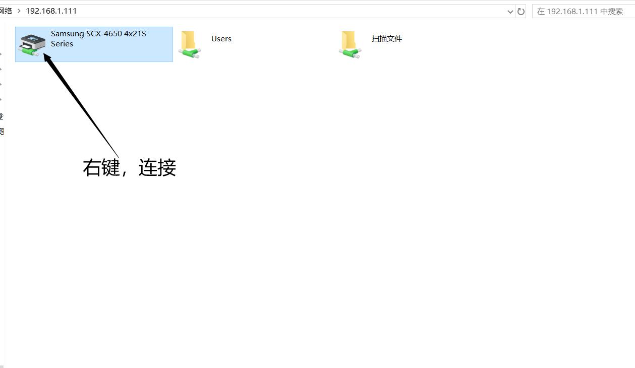Click inside the 在 192.168.1.111 中搜索 search box

click(580, 11)
